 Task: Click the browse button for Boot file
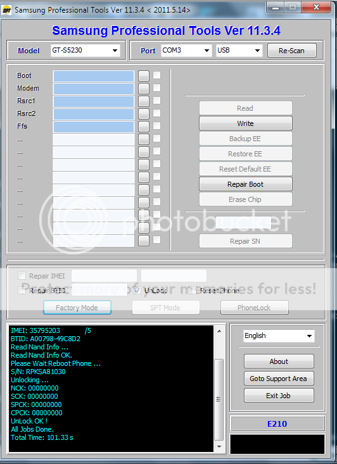pyautogui.click(x=144, y=76)
